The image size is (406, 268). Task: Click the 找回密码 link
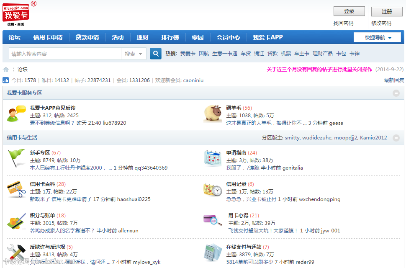tap(343, 23)
